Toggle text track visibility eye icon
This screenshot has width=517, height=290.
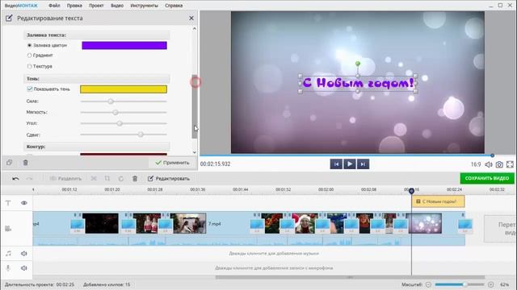tap(24, 203)
